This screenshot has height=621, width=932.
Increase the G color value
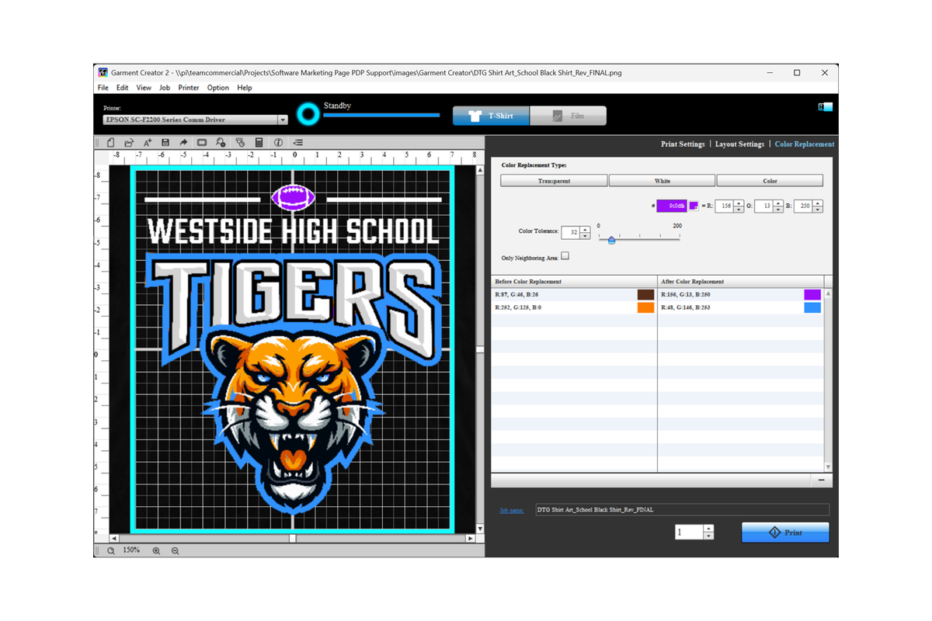pyautogui.click(x=777, y=203)
